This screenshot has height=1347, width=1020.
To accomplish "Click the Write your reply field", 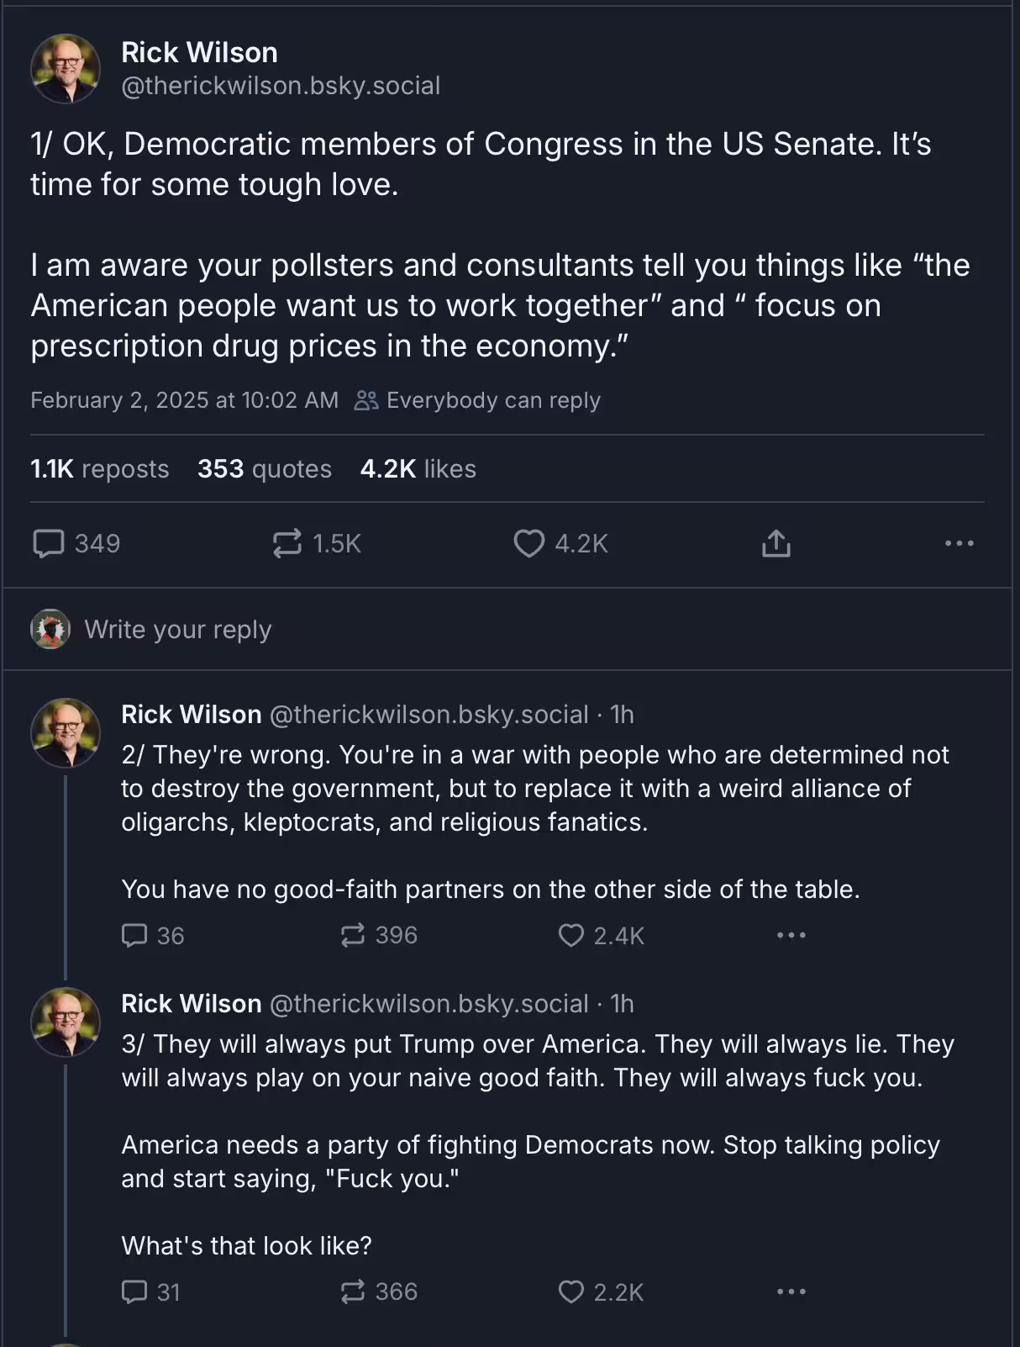I will (x=178, y=630).
